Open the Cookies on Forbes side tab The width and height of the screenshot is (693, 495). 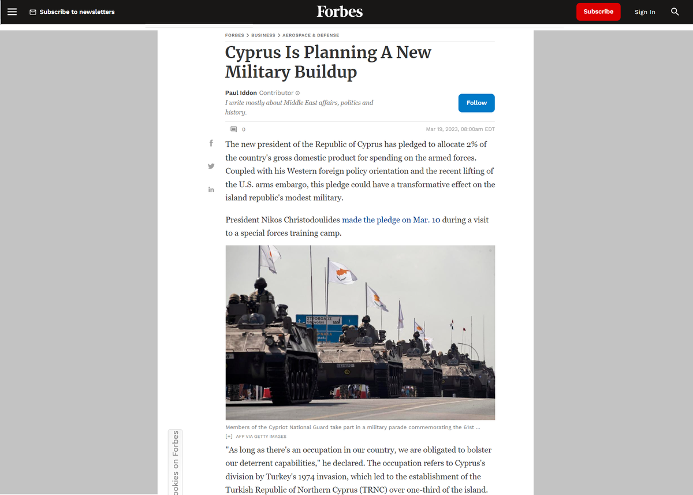[176, 462]
